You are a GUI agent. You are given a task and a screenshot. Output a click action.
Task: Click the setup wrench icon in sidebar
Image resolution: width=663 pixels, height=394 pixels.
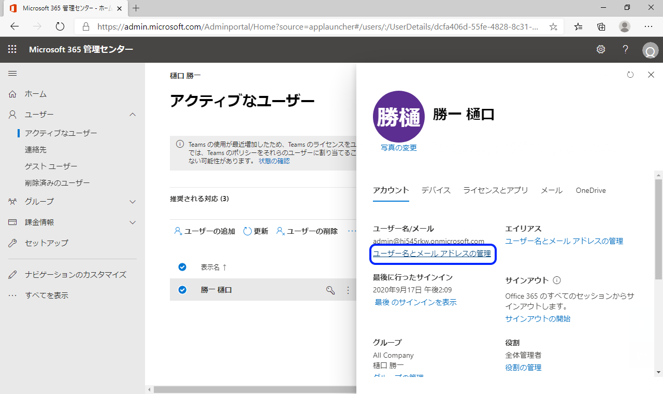(x=13, y=243)
